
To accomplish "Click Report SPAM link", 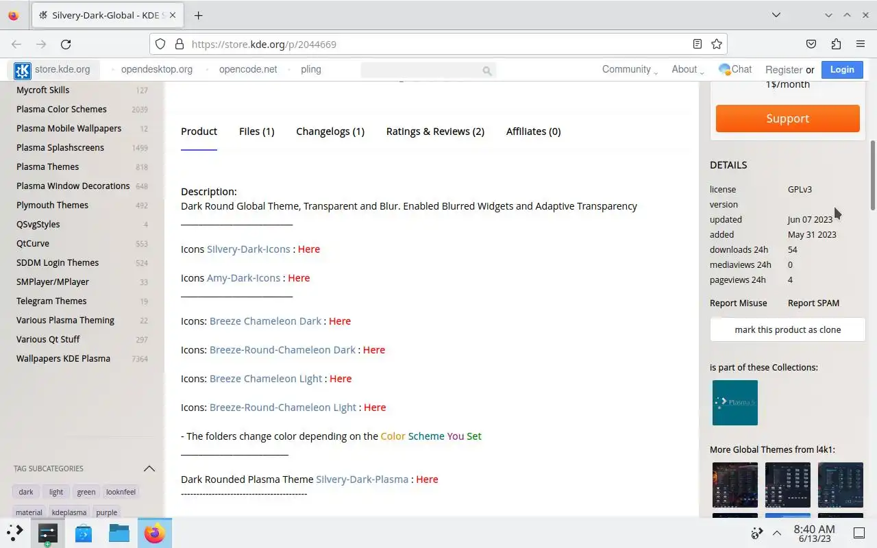I will click(813, 303).
